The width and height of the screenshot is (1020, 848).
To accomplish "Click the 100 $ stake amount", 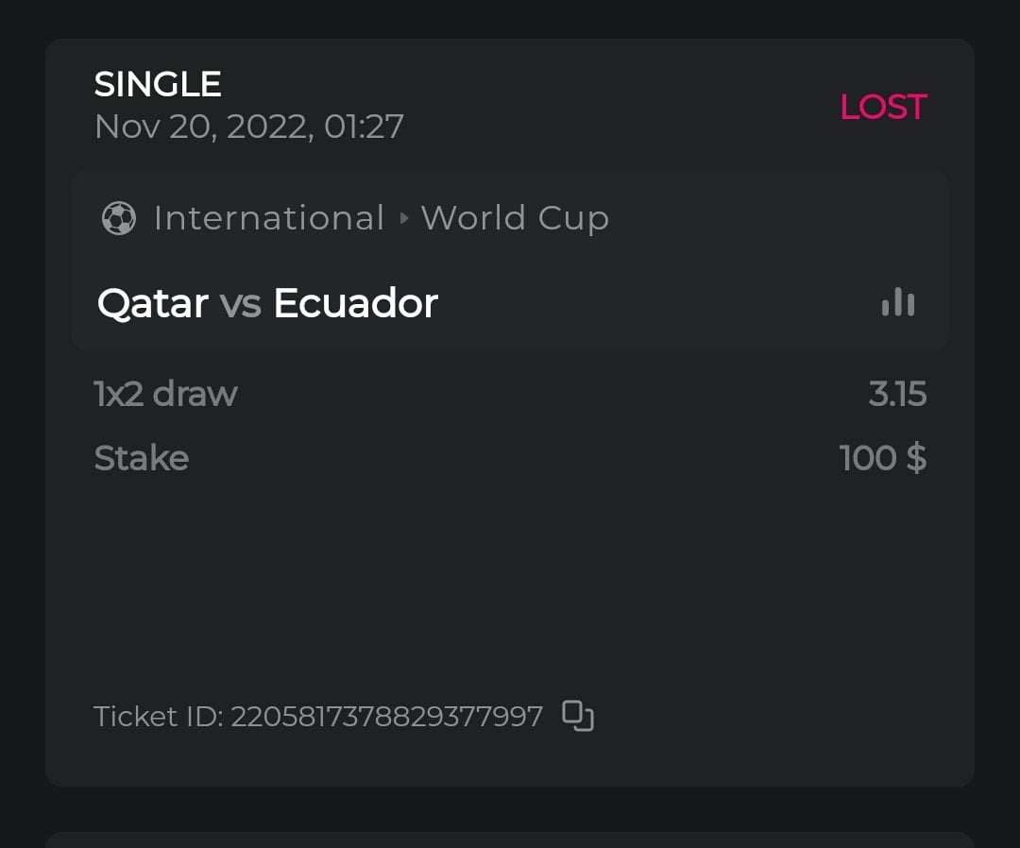I will [x=882, y=458].
